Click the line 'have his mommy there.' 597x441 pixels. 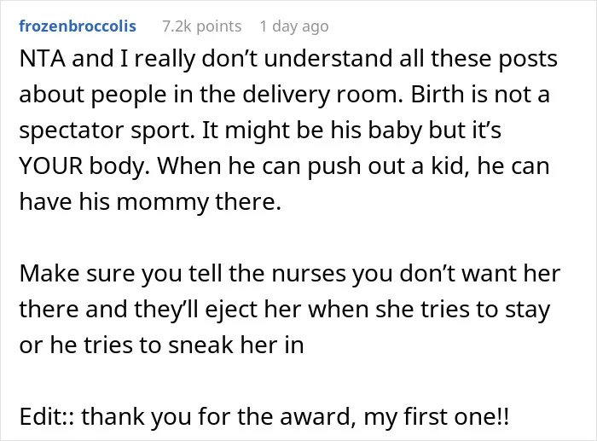coord(150,202)
